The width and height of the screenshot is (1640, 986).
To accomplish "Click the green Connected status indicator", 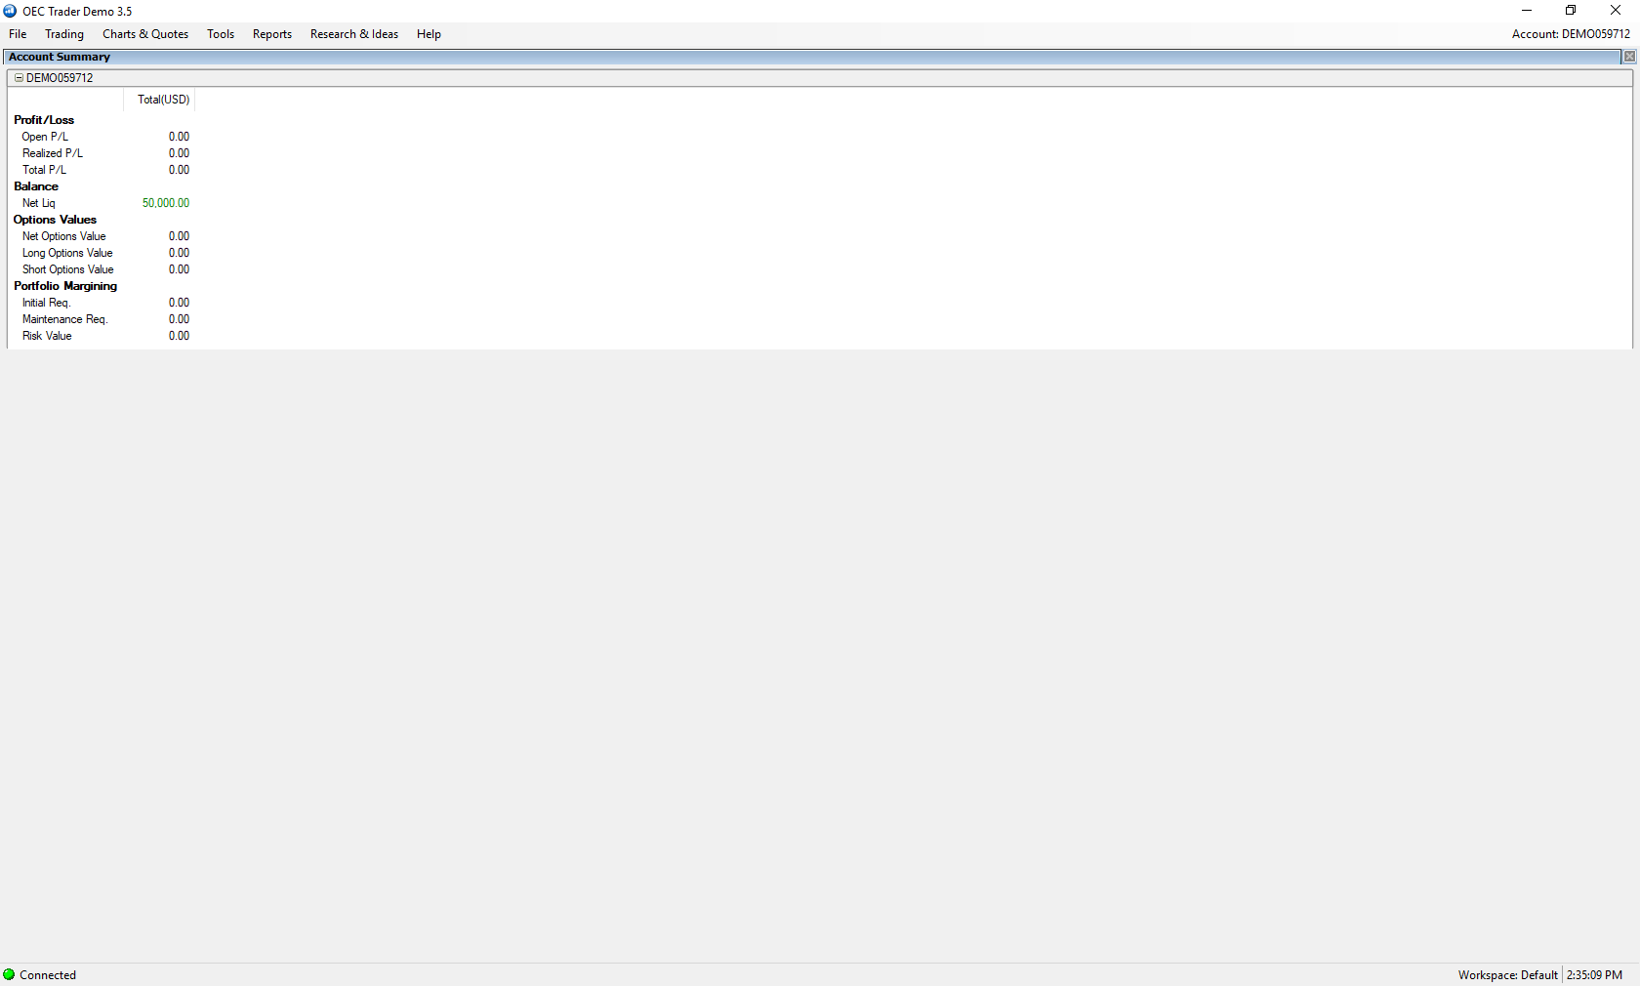I will (9, 975).
